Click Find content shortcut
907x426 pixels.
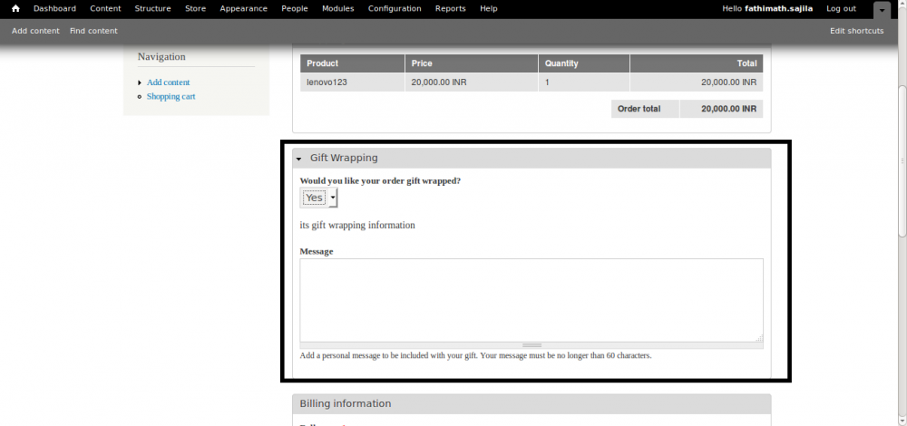pos(93,31)
